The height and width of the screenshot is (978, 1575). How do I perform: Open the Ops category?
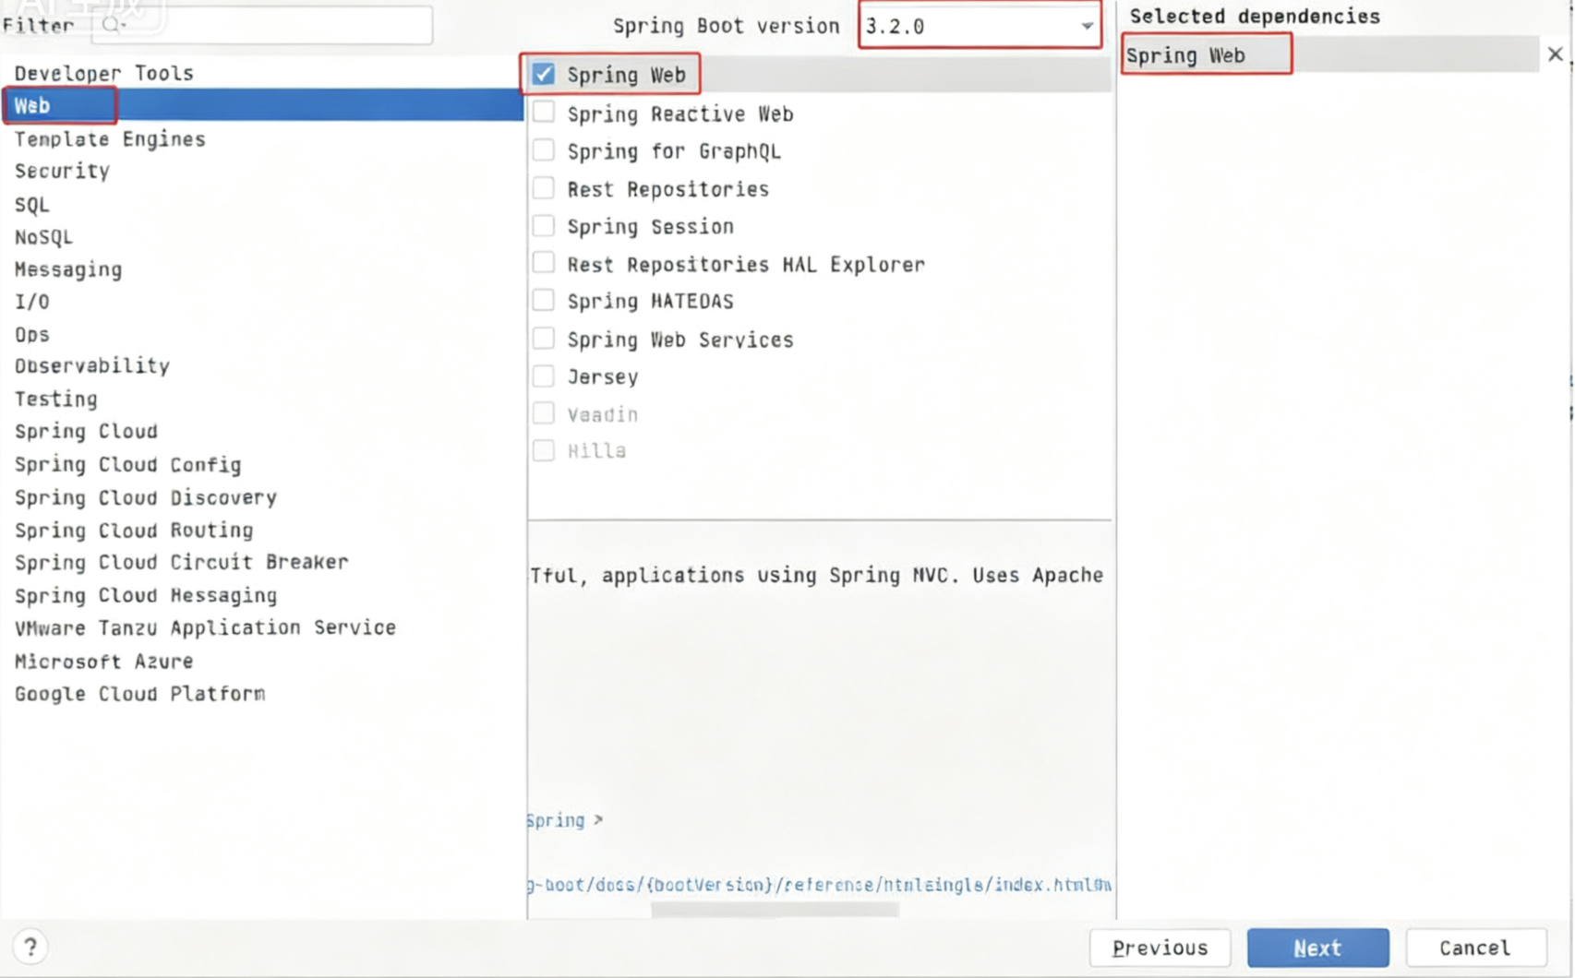[x=262, y=334]
